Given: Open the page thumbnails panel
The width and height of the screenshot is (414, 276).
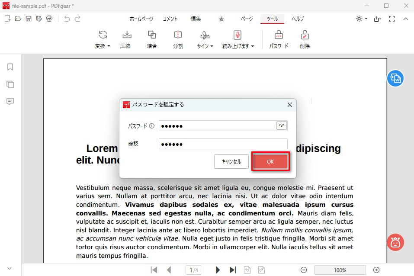Looking at the screenshot, I should pos(10,84).
